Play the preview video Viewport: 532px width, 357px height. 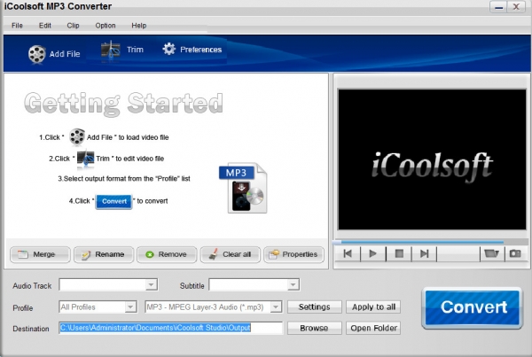(x=373, y=253)
